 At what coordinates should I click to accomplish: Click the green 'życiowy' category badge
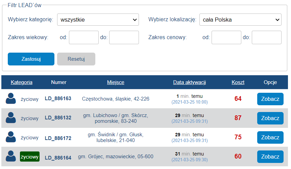(x=30, y=157)
